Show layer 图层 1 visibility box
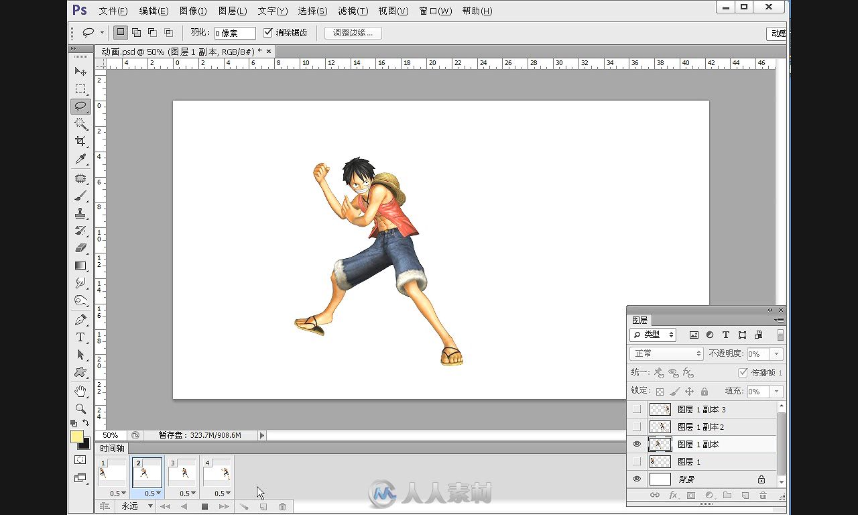The image size is (858, 515). tap(637, 461)
